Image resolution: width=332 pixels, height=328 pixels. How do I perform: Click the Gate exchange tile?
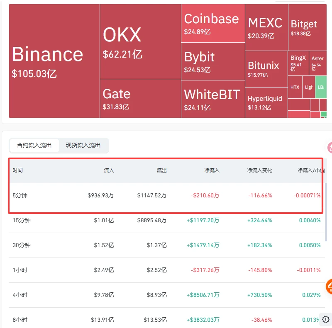click(140, 98)
